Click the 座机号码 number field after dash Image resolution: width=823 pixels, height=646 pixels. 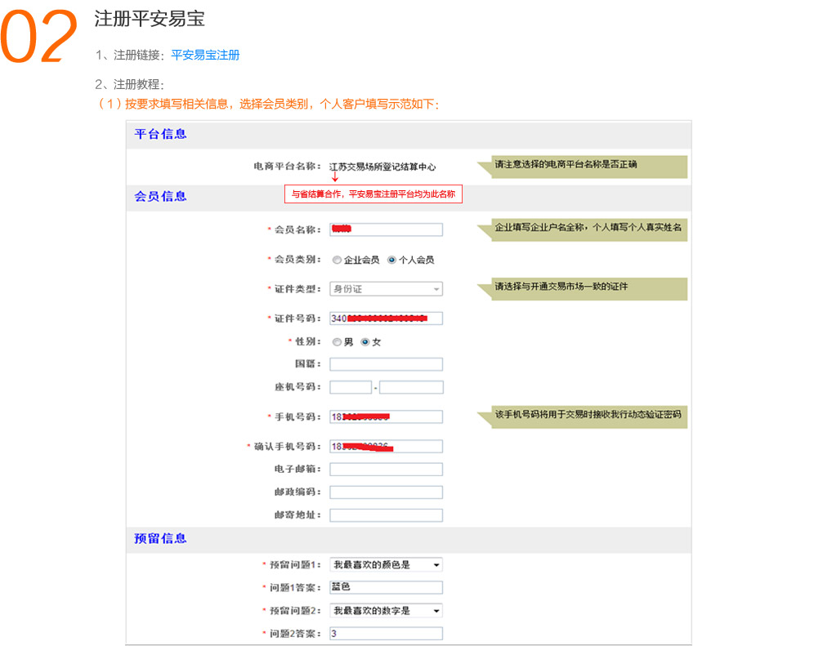pos(411,387)
